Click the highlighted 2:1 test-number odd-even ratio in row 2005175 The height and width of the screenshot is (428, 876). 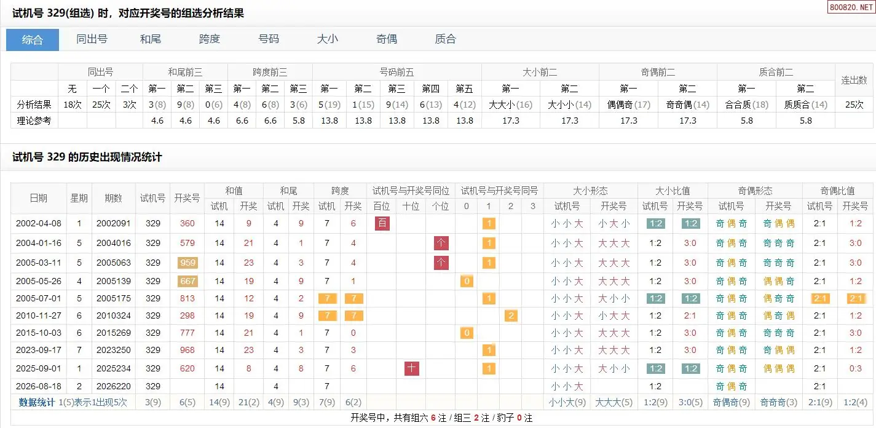pyautogui.click(x=819, y=298)
